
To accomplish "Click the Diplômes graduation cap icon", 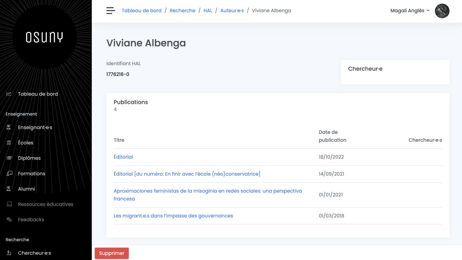I will click(9, 158).
